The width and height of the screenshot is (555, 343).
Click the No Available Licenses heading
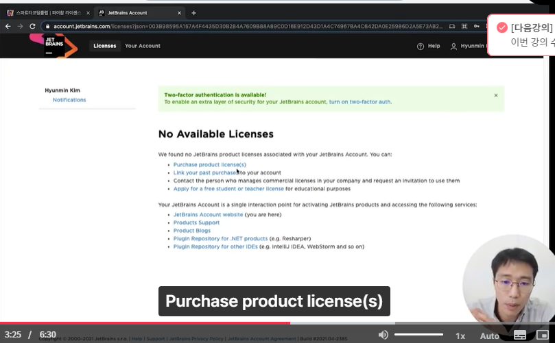pyautogui.click(x=216, y=134)
